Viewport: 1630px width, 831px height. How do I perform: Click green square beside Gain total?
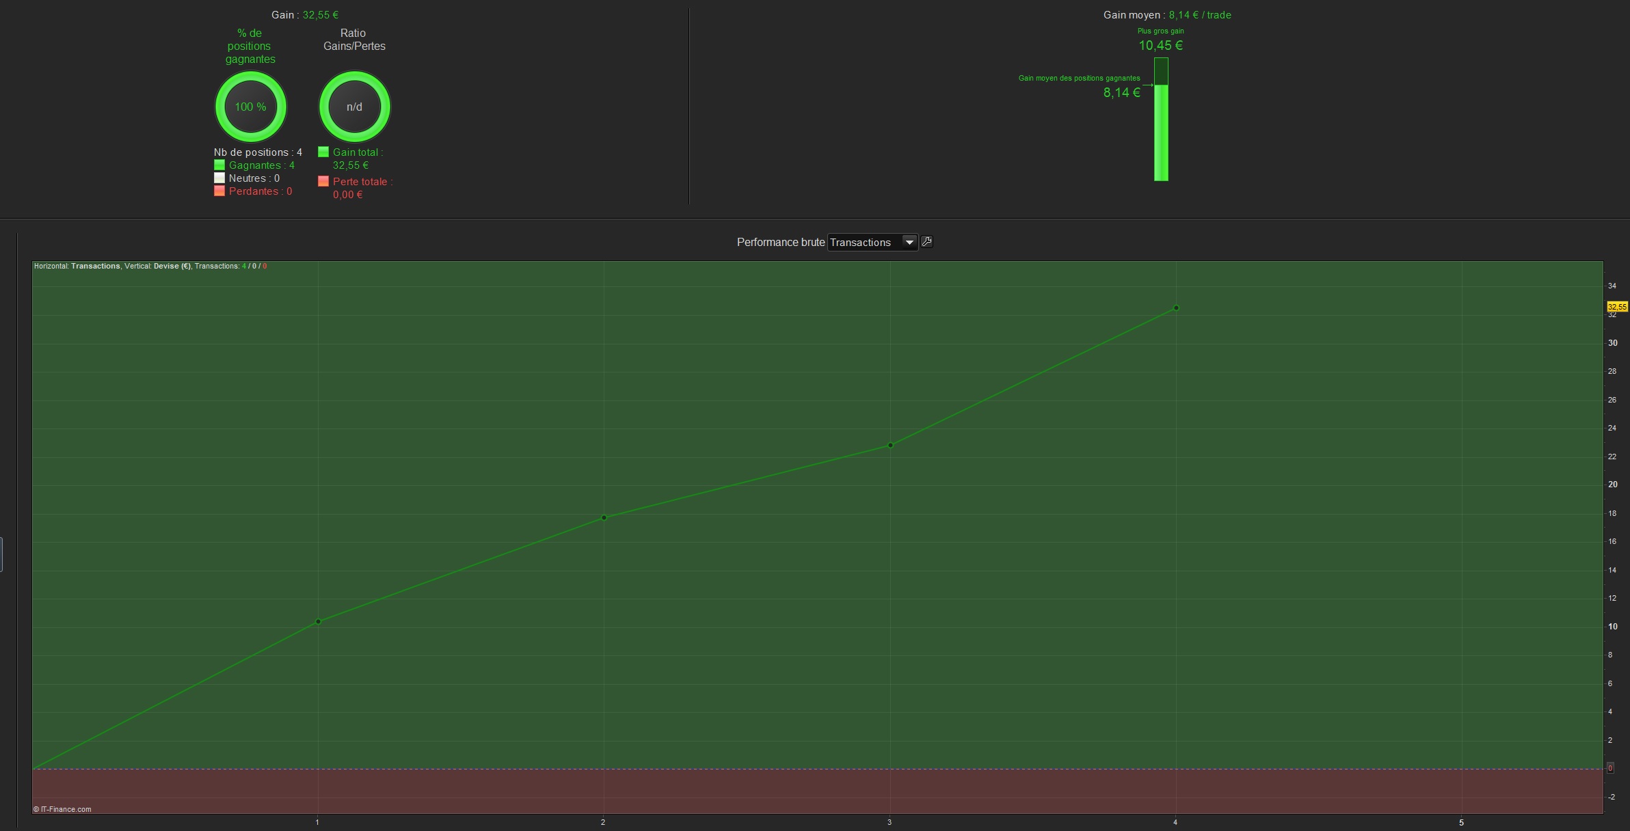[323, 152]
